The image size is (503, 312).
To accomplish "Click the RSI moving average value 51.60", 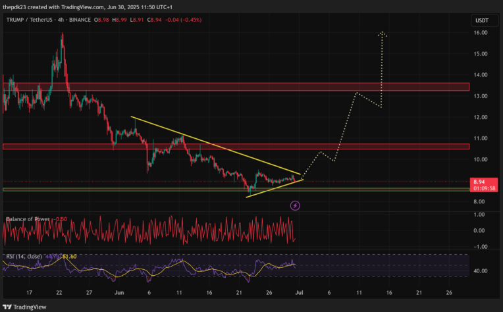I will click(x=70, y=257).
